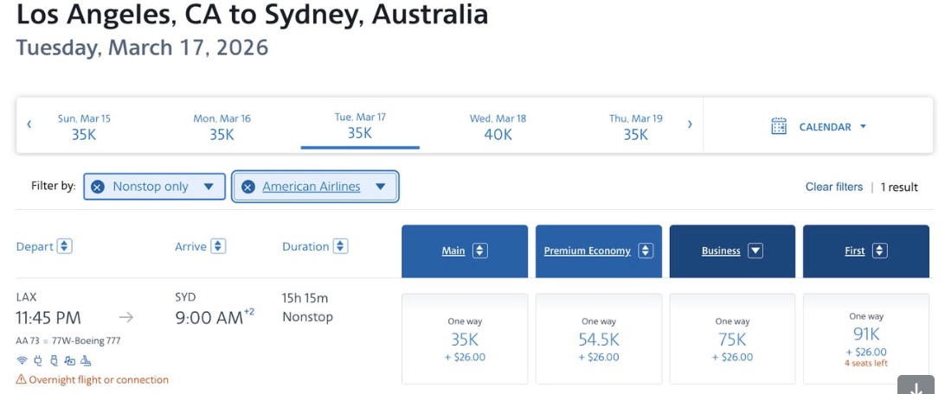Click the power outlet amenity icon
This screenshot has width=945, height=394.
pyautogui.click(x=37, y=360)
